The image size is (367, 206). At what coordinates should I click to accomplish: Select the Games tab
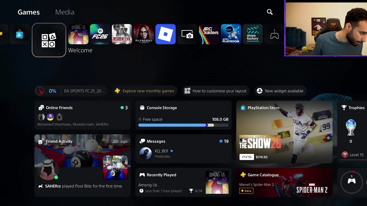[29, 12]
